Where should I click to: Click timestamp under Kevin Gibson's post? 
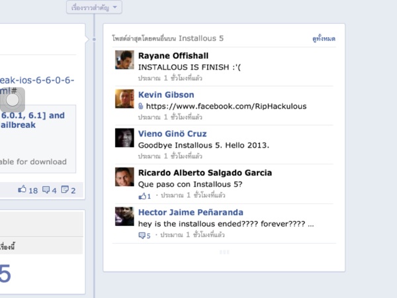(x=170, y=117)
